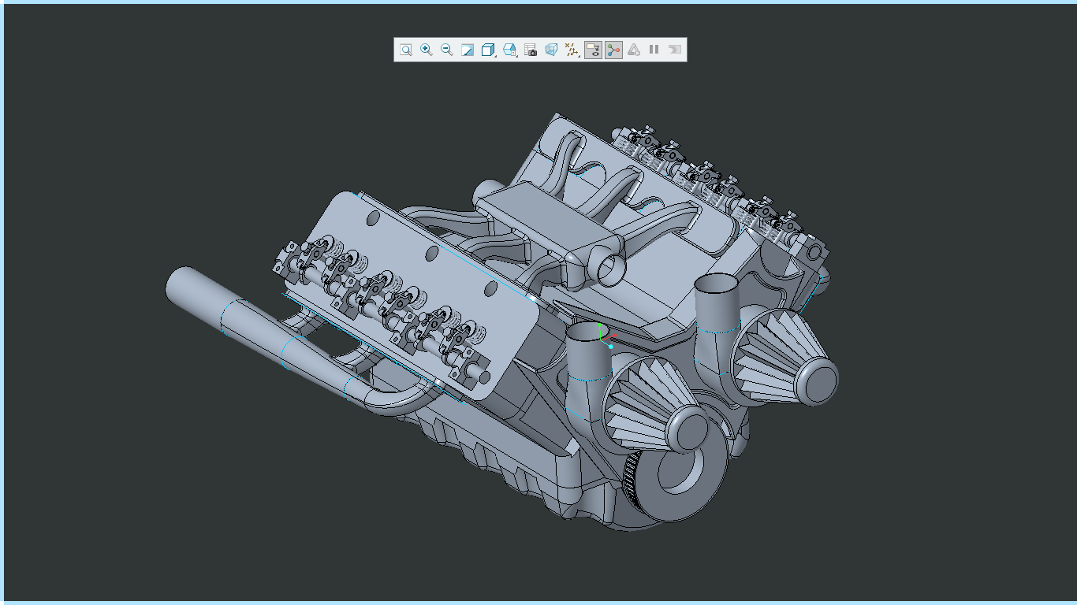Click the camera snapshot icon
This screenshot has height=605, width=1077.
pos(530,49)
